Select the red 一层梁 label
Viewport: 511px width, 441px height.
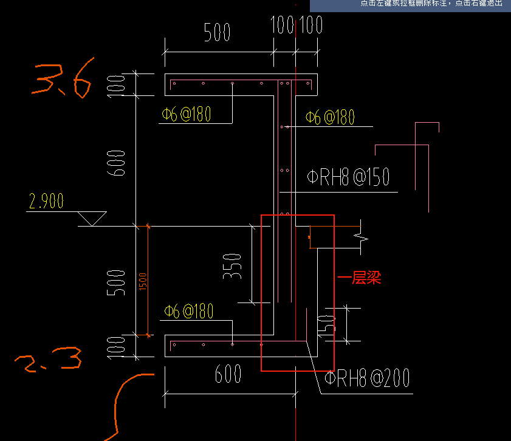(359, 278)
